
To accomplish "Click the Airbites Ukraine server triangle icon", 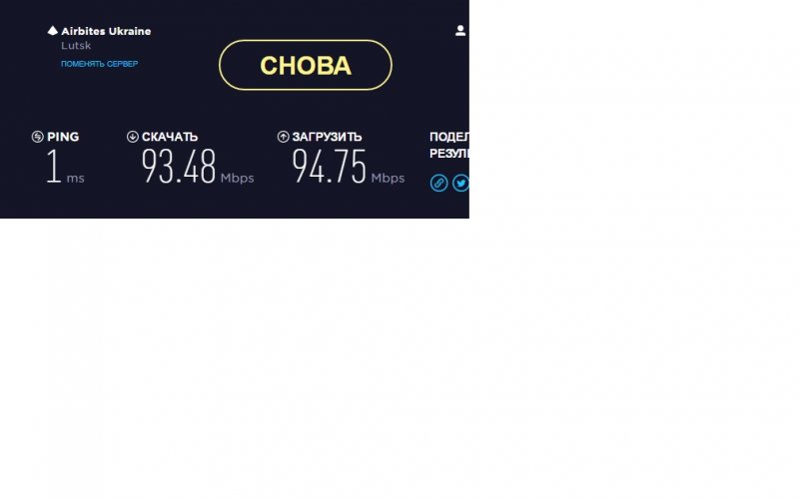I will click(x=53, y=31).
